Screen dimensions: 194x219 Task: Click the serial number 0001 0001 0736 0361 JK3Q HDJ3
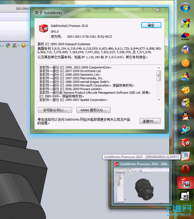(x=90, y=37)
